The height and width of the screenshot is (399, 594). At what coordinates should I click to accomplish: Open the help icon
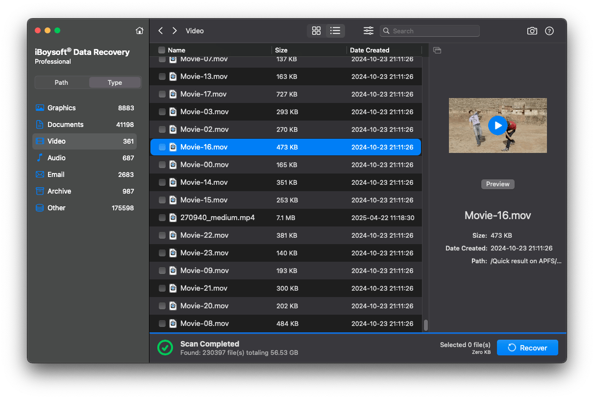tap(549, 30)
